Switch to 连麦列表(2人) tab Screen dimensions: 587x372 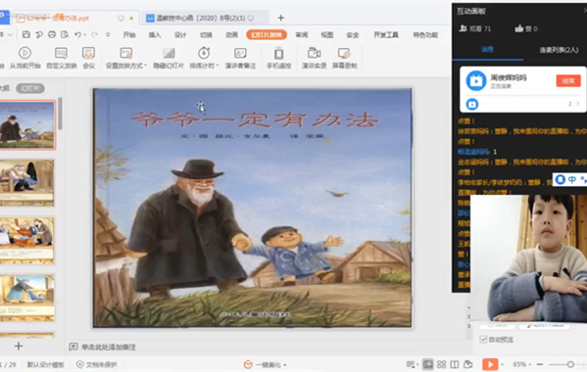click(559, 50)
